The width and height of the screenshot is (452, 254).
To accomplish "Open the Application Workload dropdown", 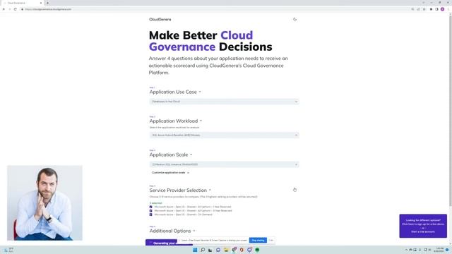I will point(224,135).
